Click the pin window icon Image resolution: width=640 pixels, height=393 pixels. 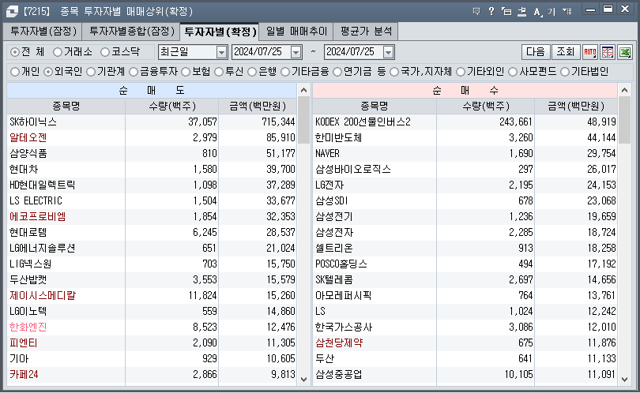(x=521, y=11)
